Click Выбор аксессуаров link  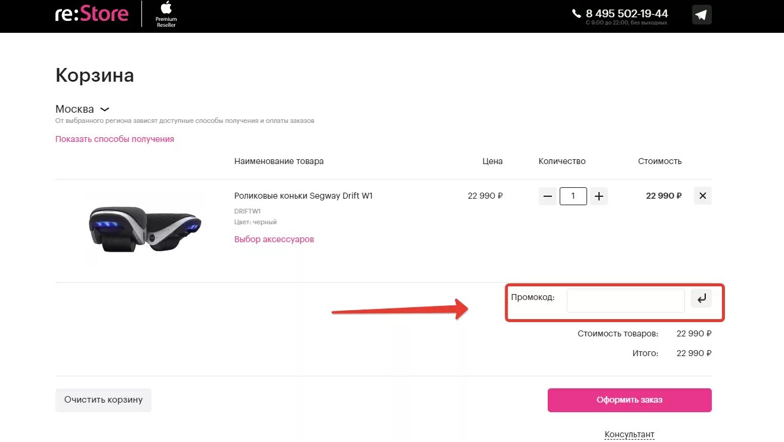point(274,239)
